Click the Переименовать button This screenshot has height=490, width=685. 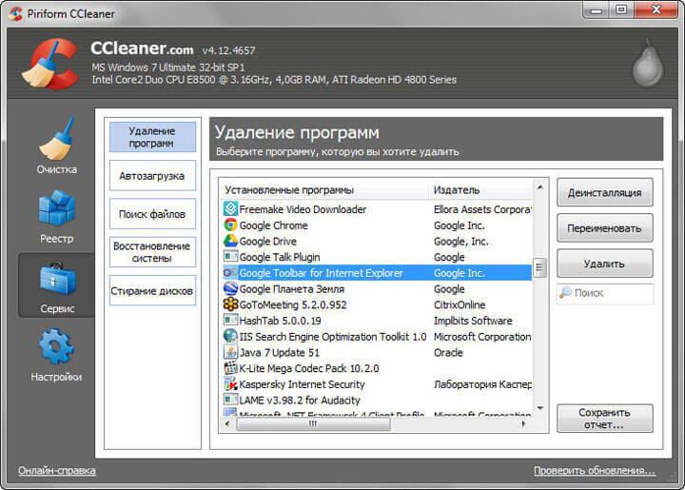point(605,228)
